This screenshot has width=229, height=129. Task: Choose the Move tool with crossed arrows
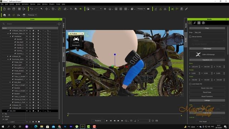coord(47,9)
